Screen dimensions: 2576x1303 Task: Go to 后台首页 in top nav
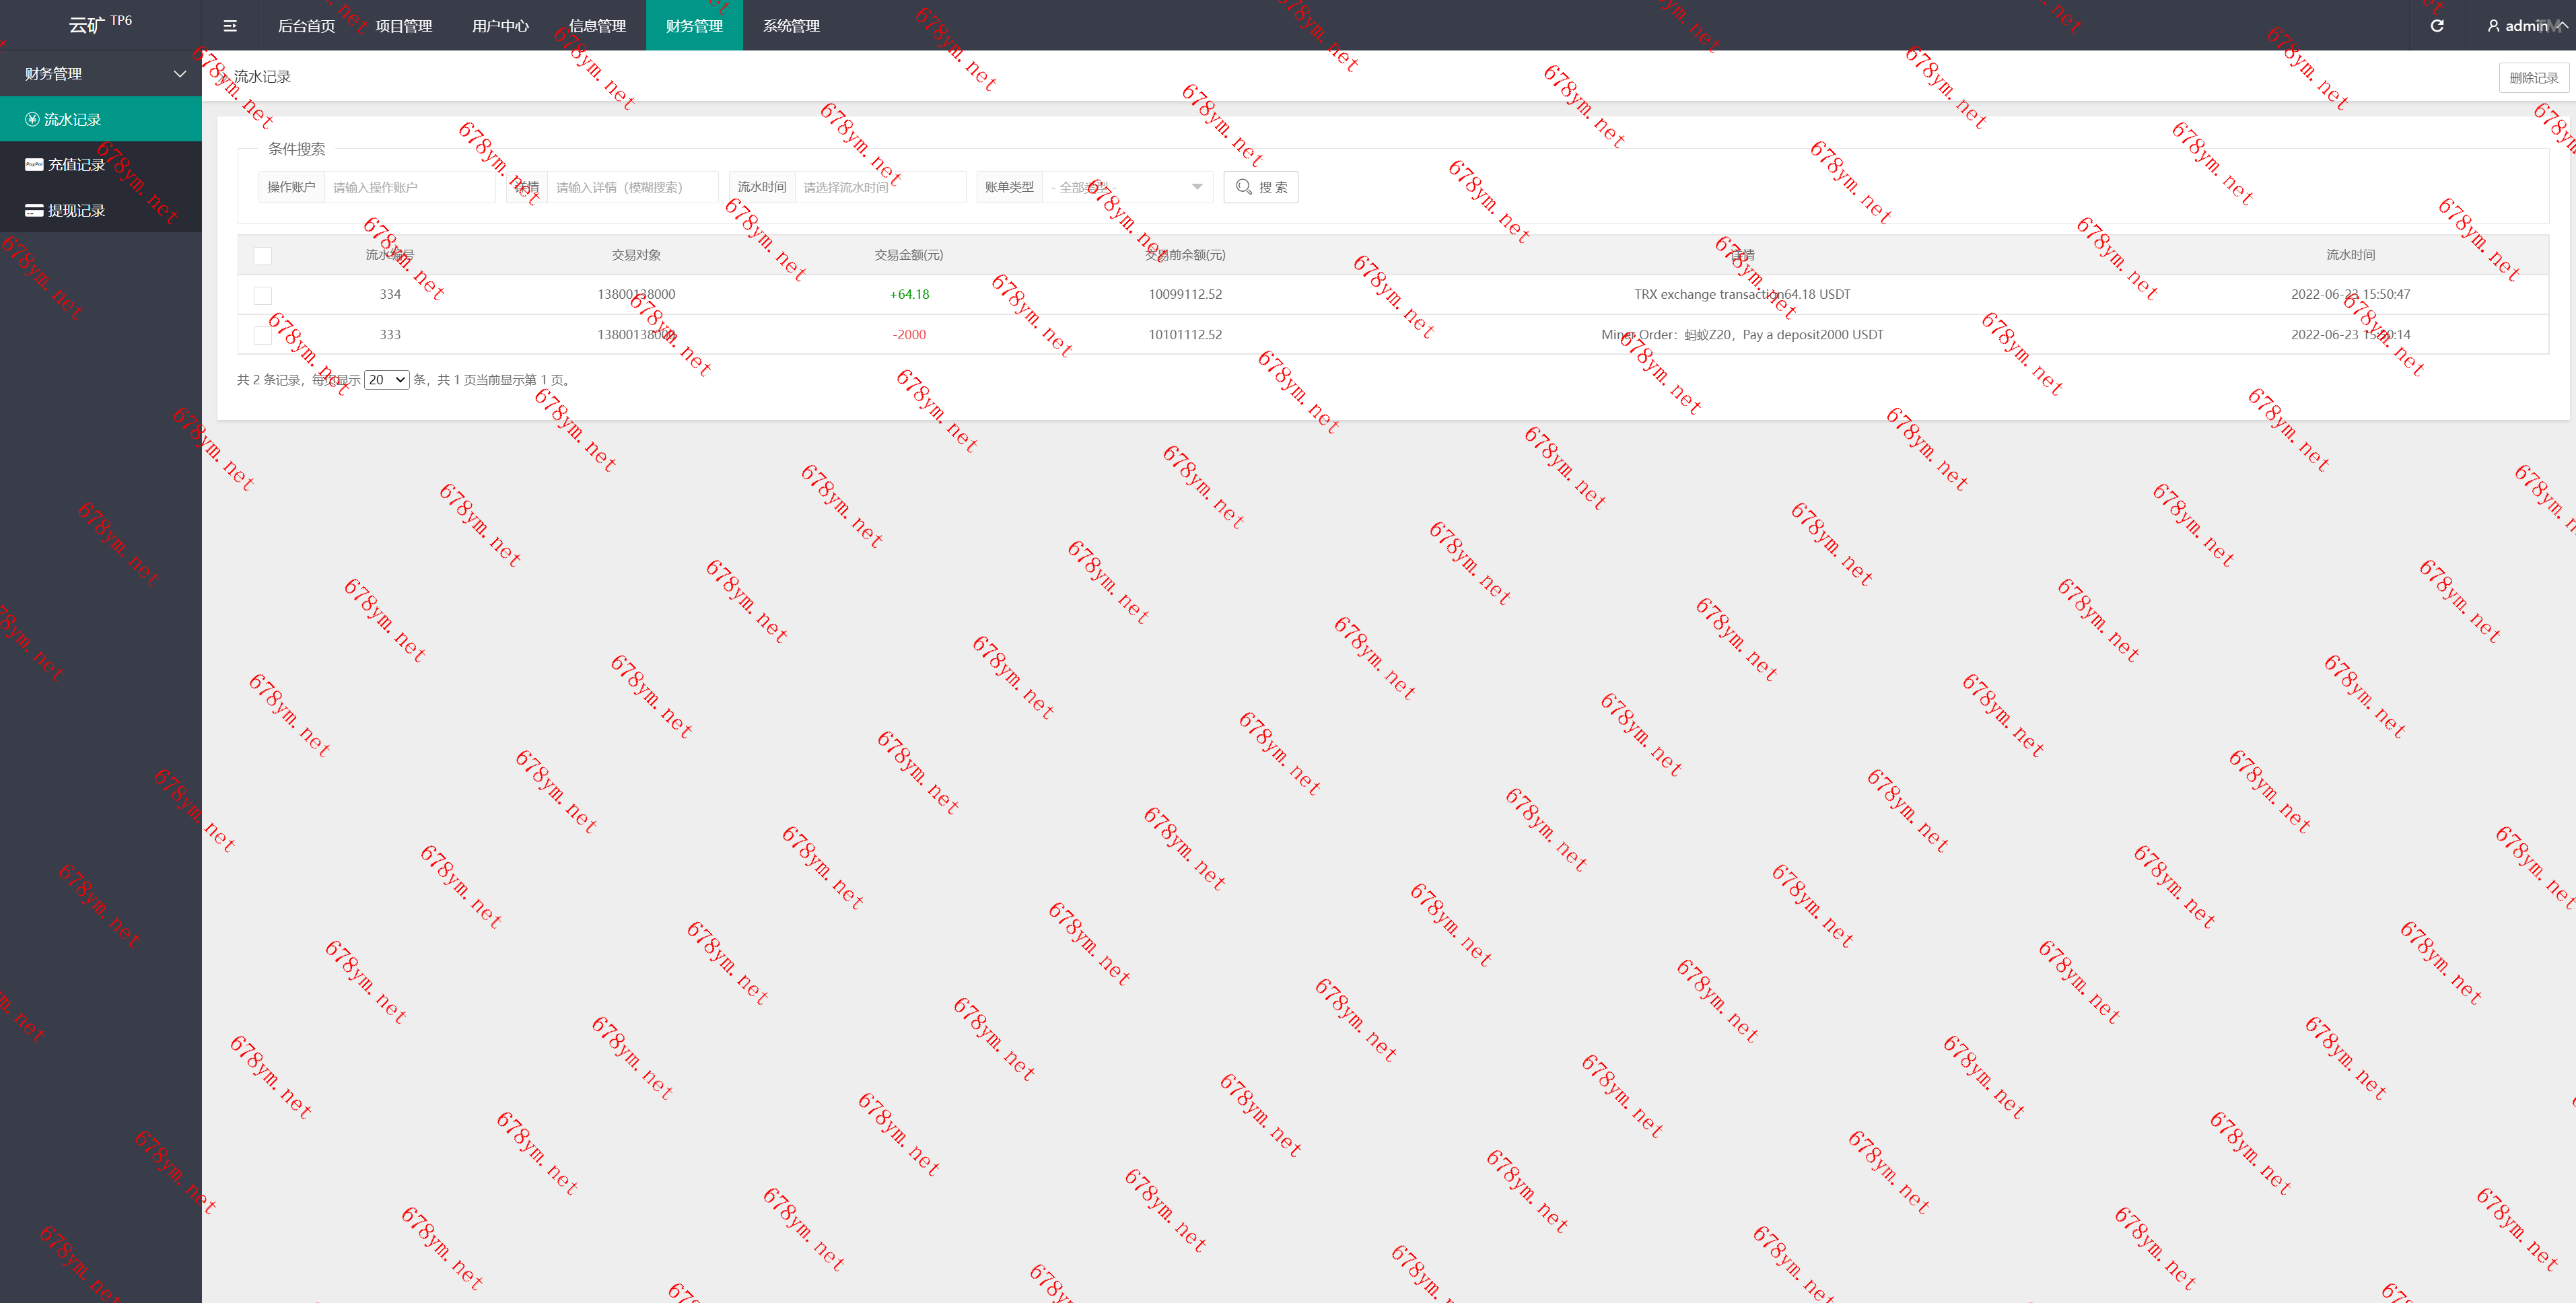click(306, 26)
